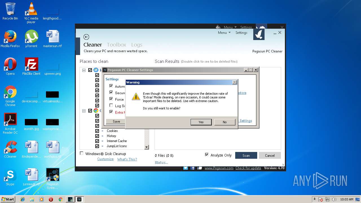Select mastersun.rtf desktop file

coord(52,39)
